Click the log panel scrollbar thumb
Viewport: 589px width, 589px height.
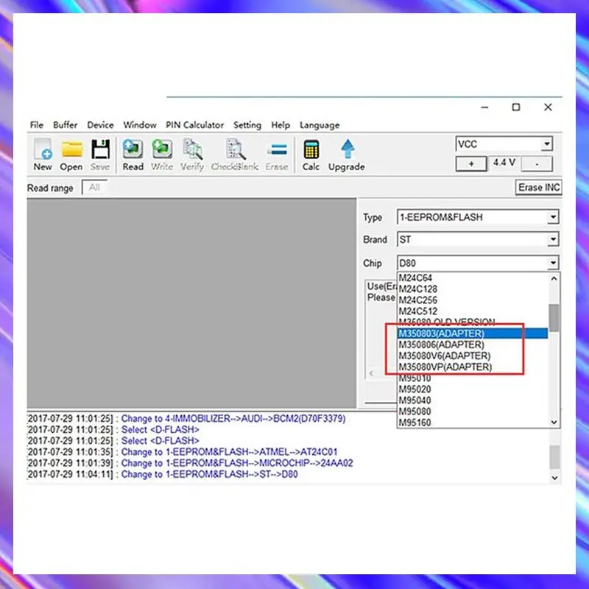554,457
